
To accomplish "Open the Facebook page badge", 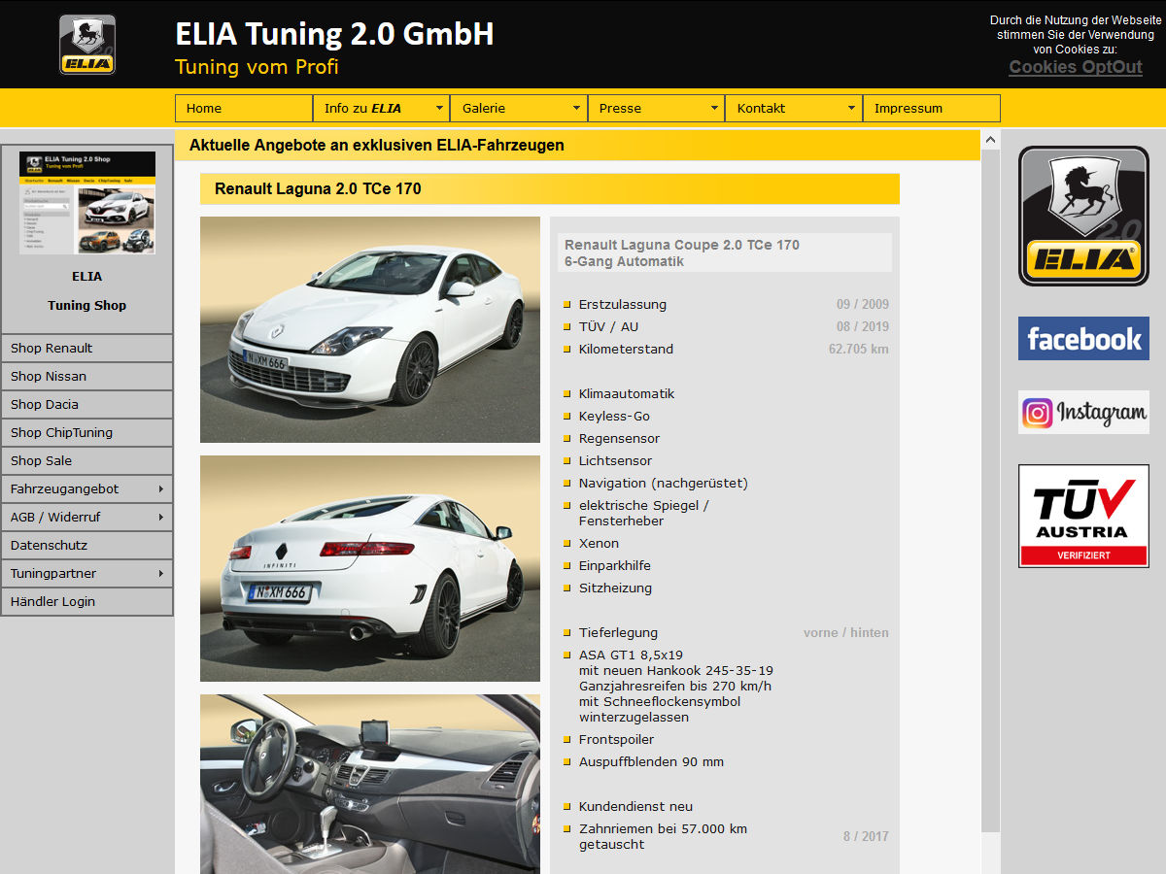I will click(x=1083, y=338).
